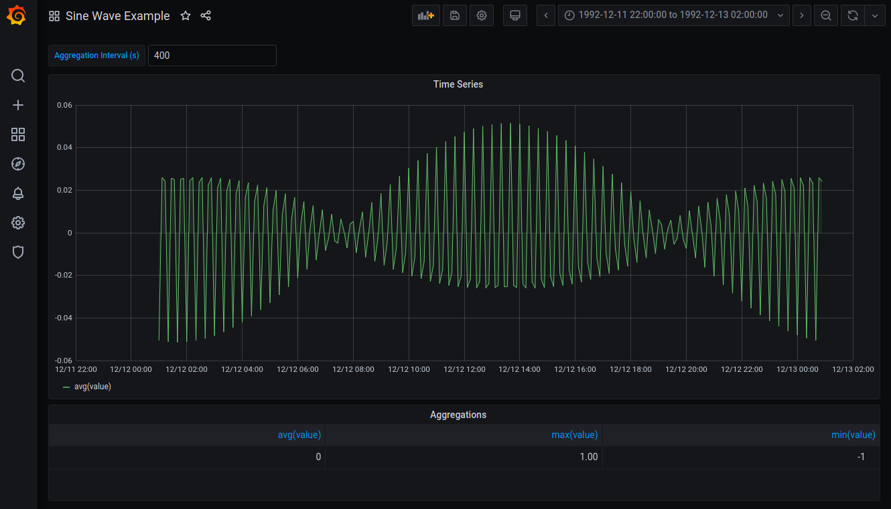Open the Alerting bell icon

[x=18, y=193]
